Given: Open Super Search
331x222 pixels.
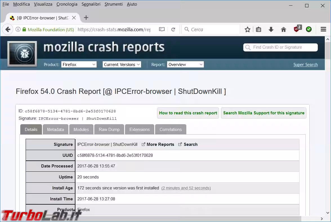Looking at the screenshot, I should 305,64.
